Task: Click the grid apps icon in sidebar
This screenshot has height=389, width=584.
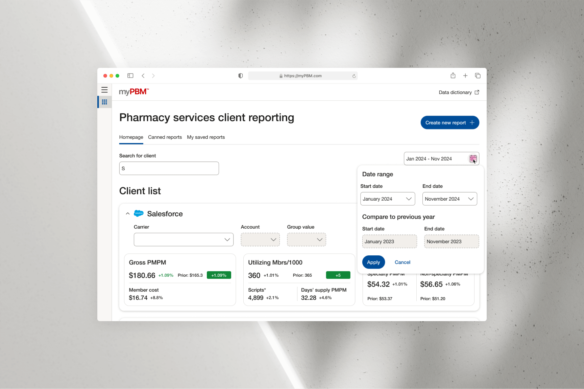Action: [x=104, y=102]
